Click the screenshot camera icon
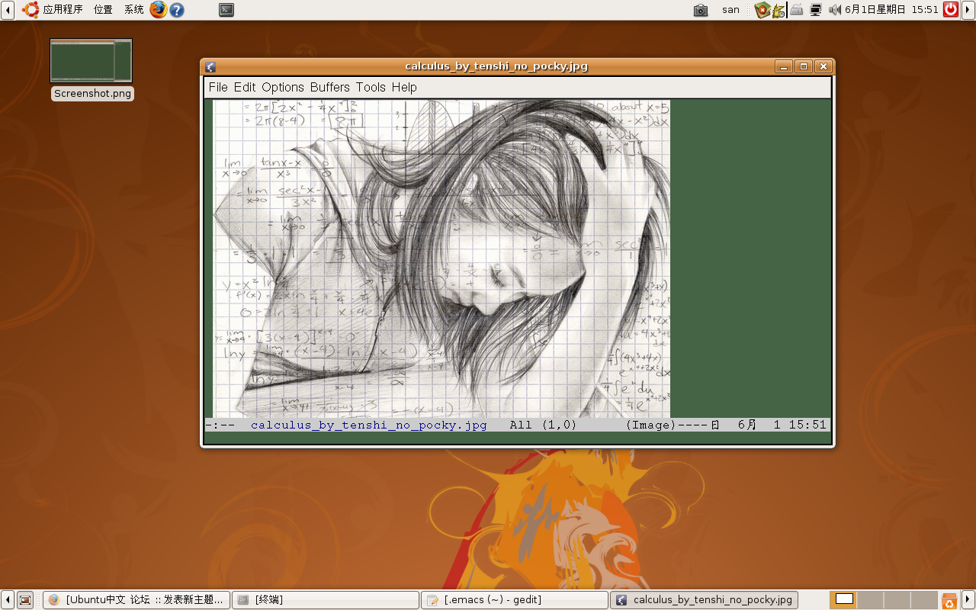The image size is (976, 610). pyautogui.click(x=701, y=10)
